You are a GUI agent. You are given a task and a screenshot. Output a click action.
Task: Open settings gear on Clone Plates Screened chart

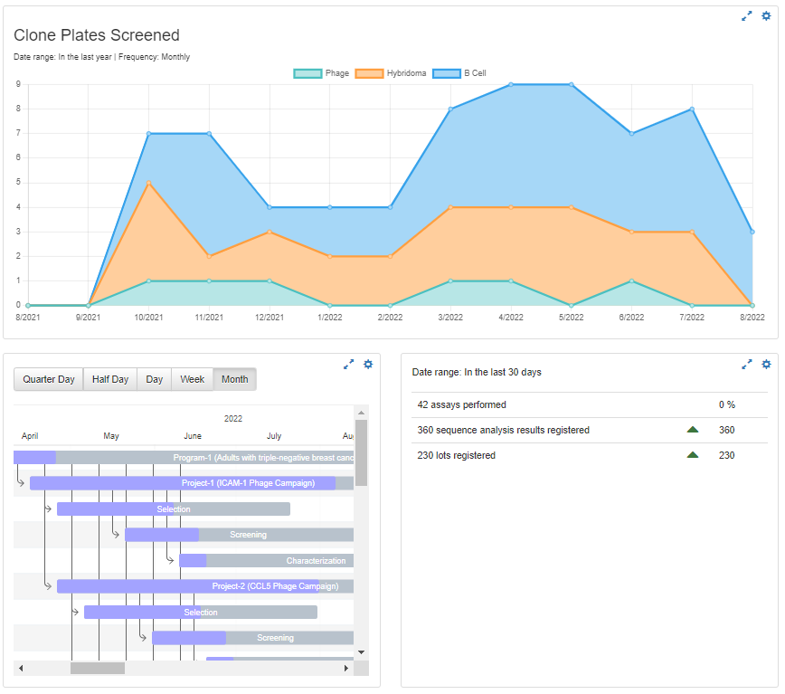[764, 15]
